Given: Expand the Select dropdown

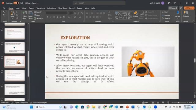Looking at the screenshot, I should 166,18.
